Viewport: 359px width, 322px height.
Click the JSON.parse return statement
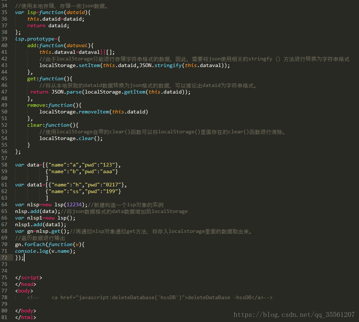[110, 92]
